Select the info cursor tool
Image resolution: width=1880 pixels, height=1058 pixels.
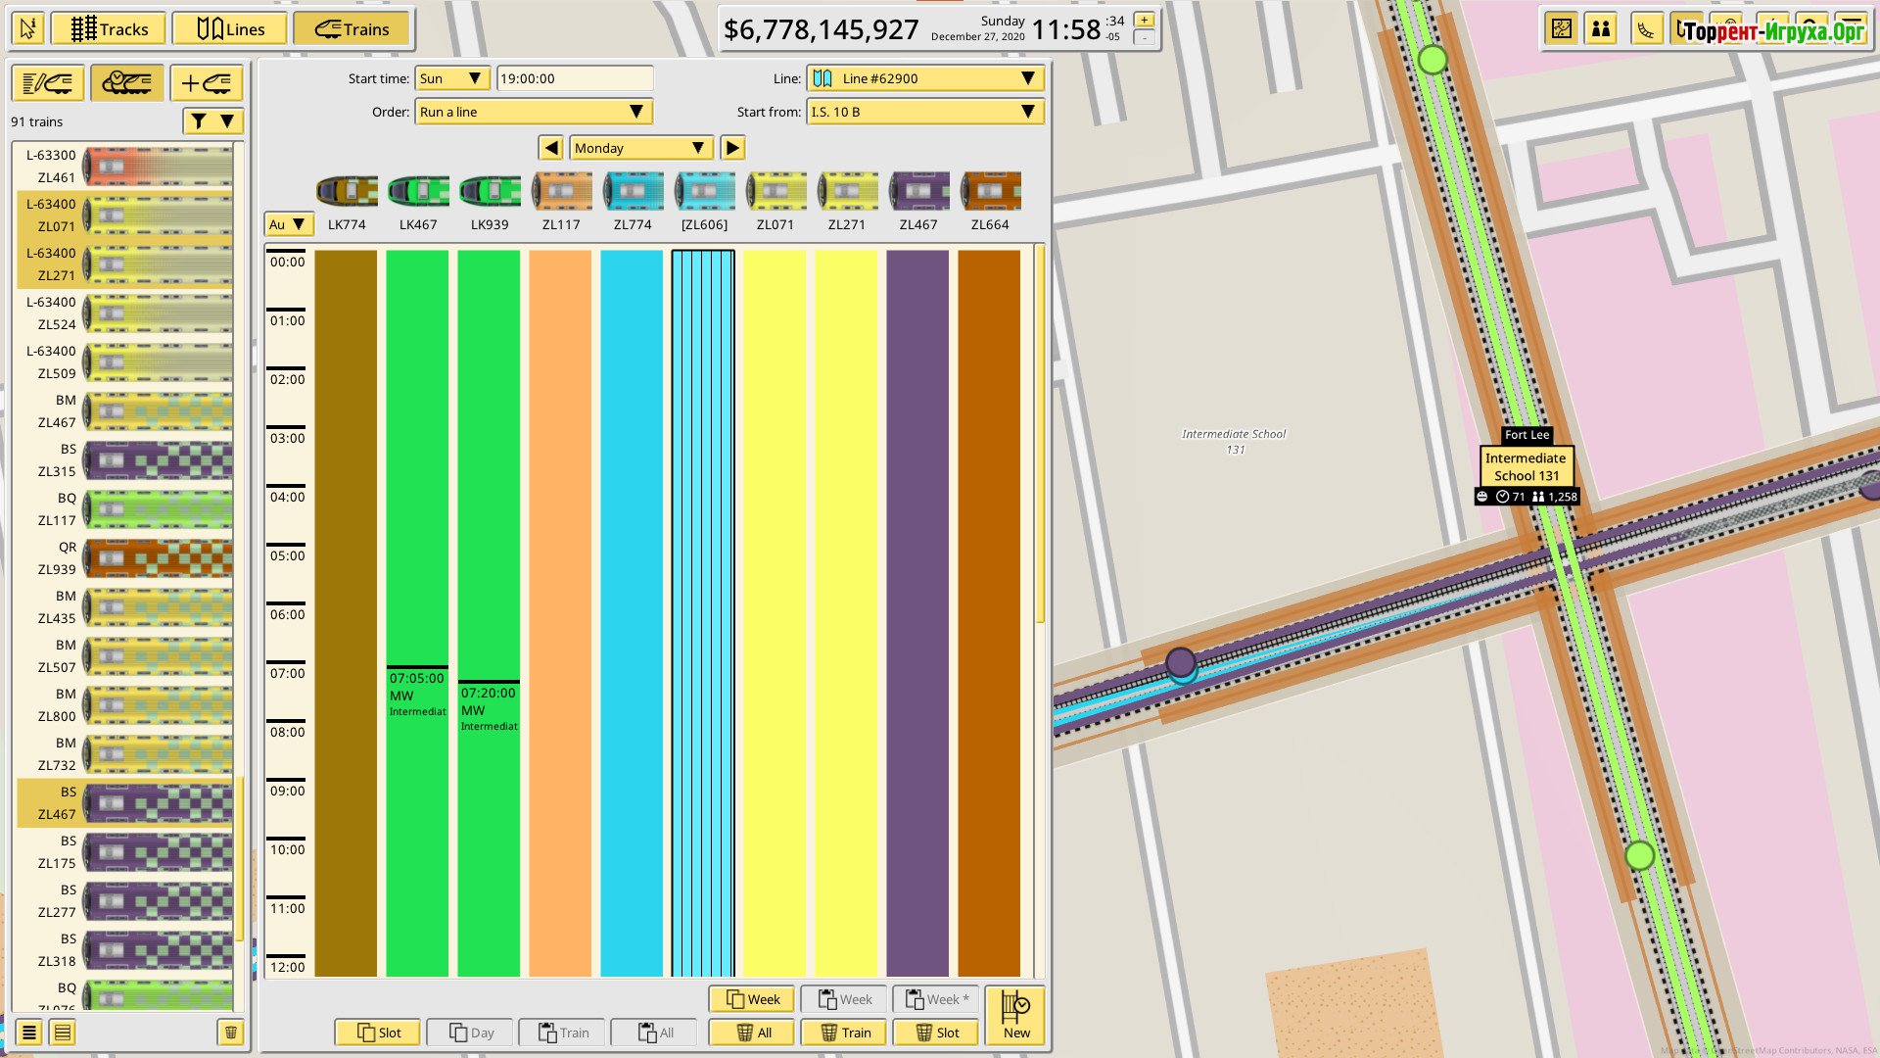[27, 29]
